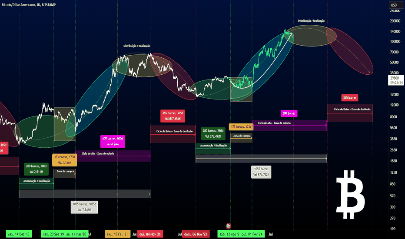
Task: Click the 35000 price axis label
Action: 395,73
